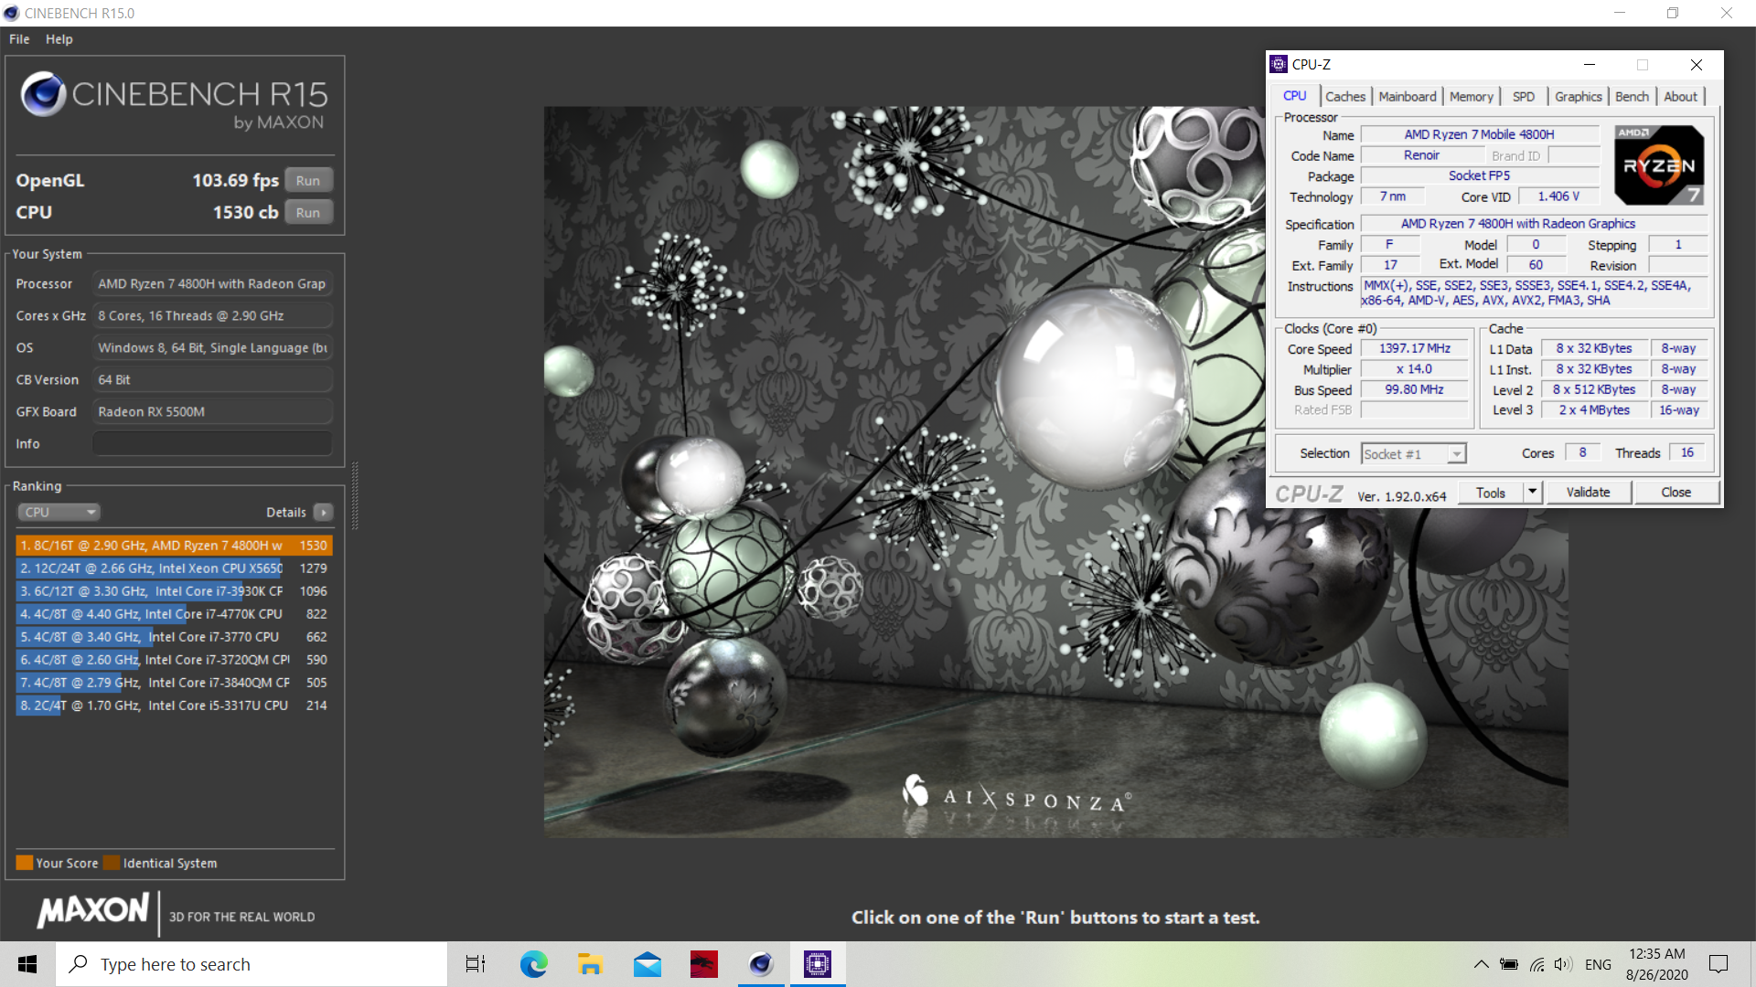Click the Info input field
Image resolution: width=1756 pixels, height=987 pixels.
pos(212,443)
